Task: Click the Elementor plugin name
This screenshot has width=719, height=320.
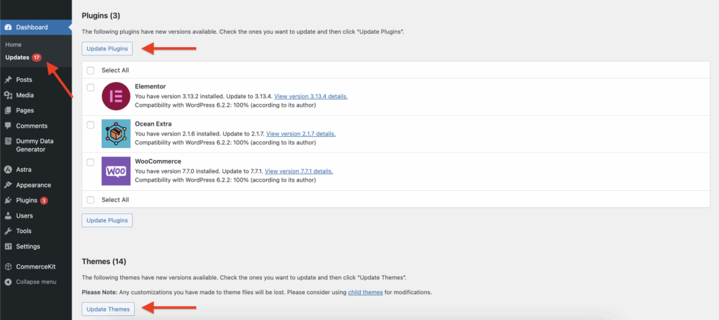Action: tap(150, 86)
